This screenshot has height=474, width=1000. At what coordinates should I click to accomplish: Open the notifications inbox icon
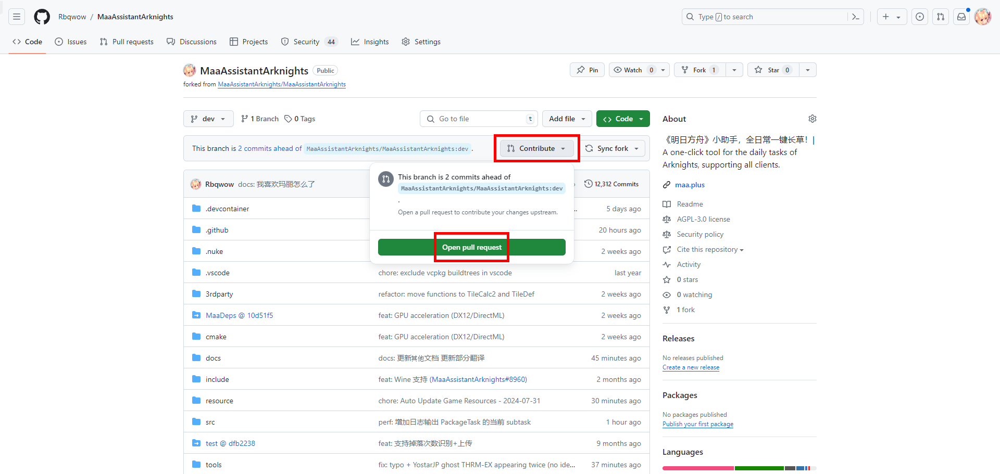[x=961, y=17]
